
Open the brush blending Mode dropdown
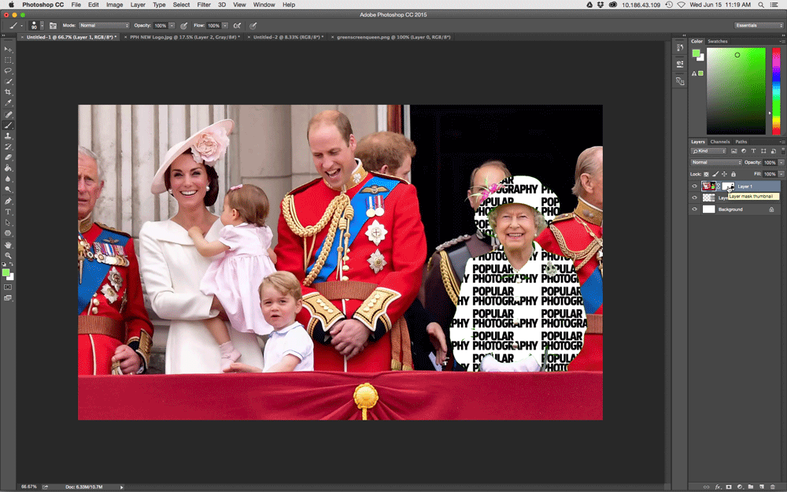[x=103, y=26]
